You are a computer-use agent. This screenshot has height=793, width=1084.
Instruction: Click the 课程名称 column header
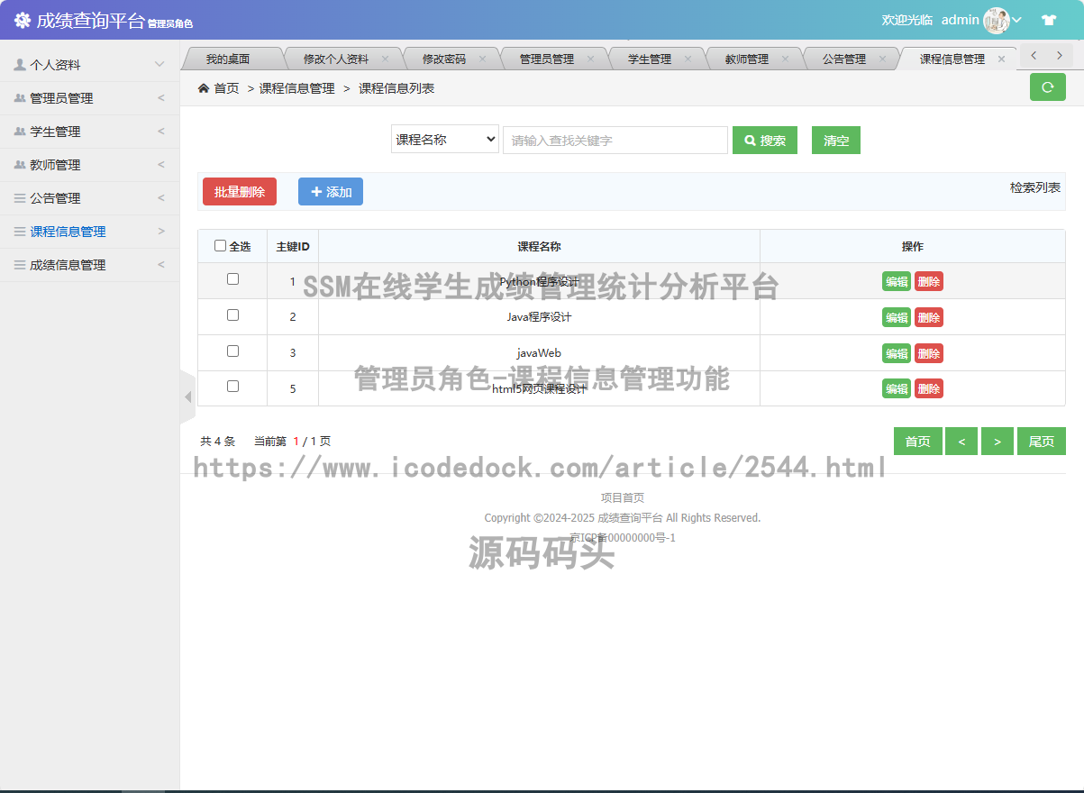[x=539, y=246]
